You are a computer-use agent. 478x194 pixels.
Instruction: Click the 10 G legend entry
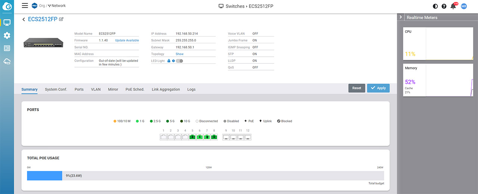pyautogui.click(x=185, y=121)
